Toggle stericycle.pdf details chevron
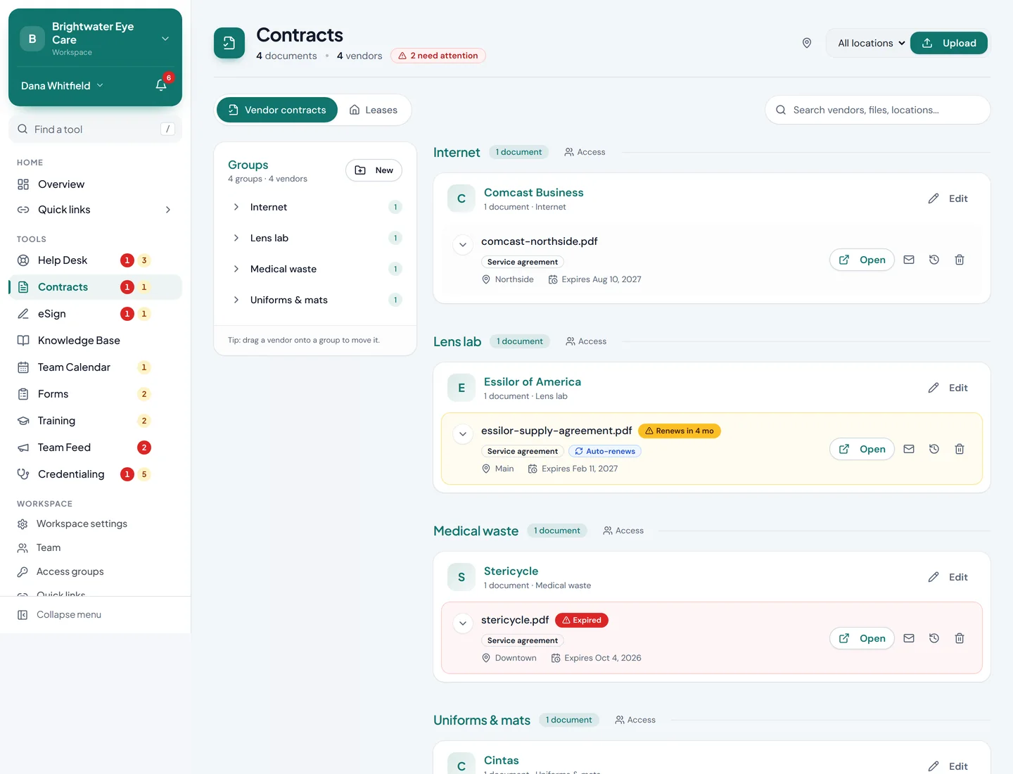The height and width of the screenshot is (774, 1013). [463, 623]
